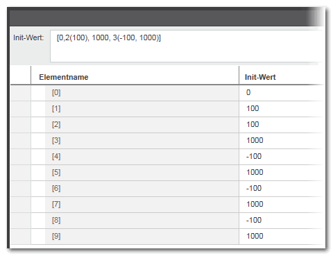Select array element [8] row
This screenshot has width=333, height=256.
tap(166, 221)
